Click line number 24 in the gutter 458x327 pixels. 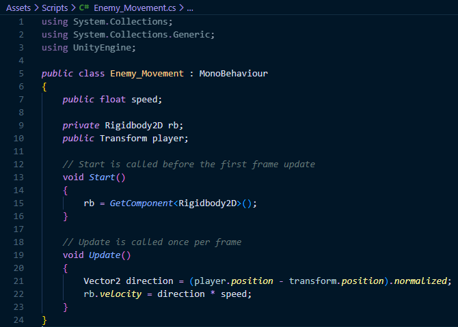click(x=19, y=319)
